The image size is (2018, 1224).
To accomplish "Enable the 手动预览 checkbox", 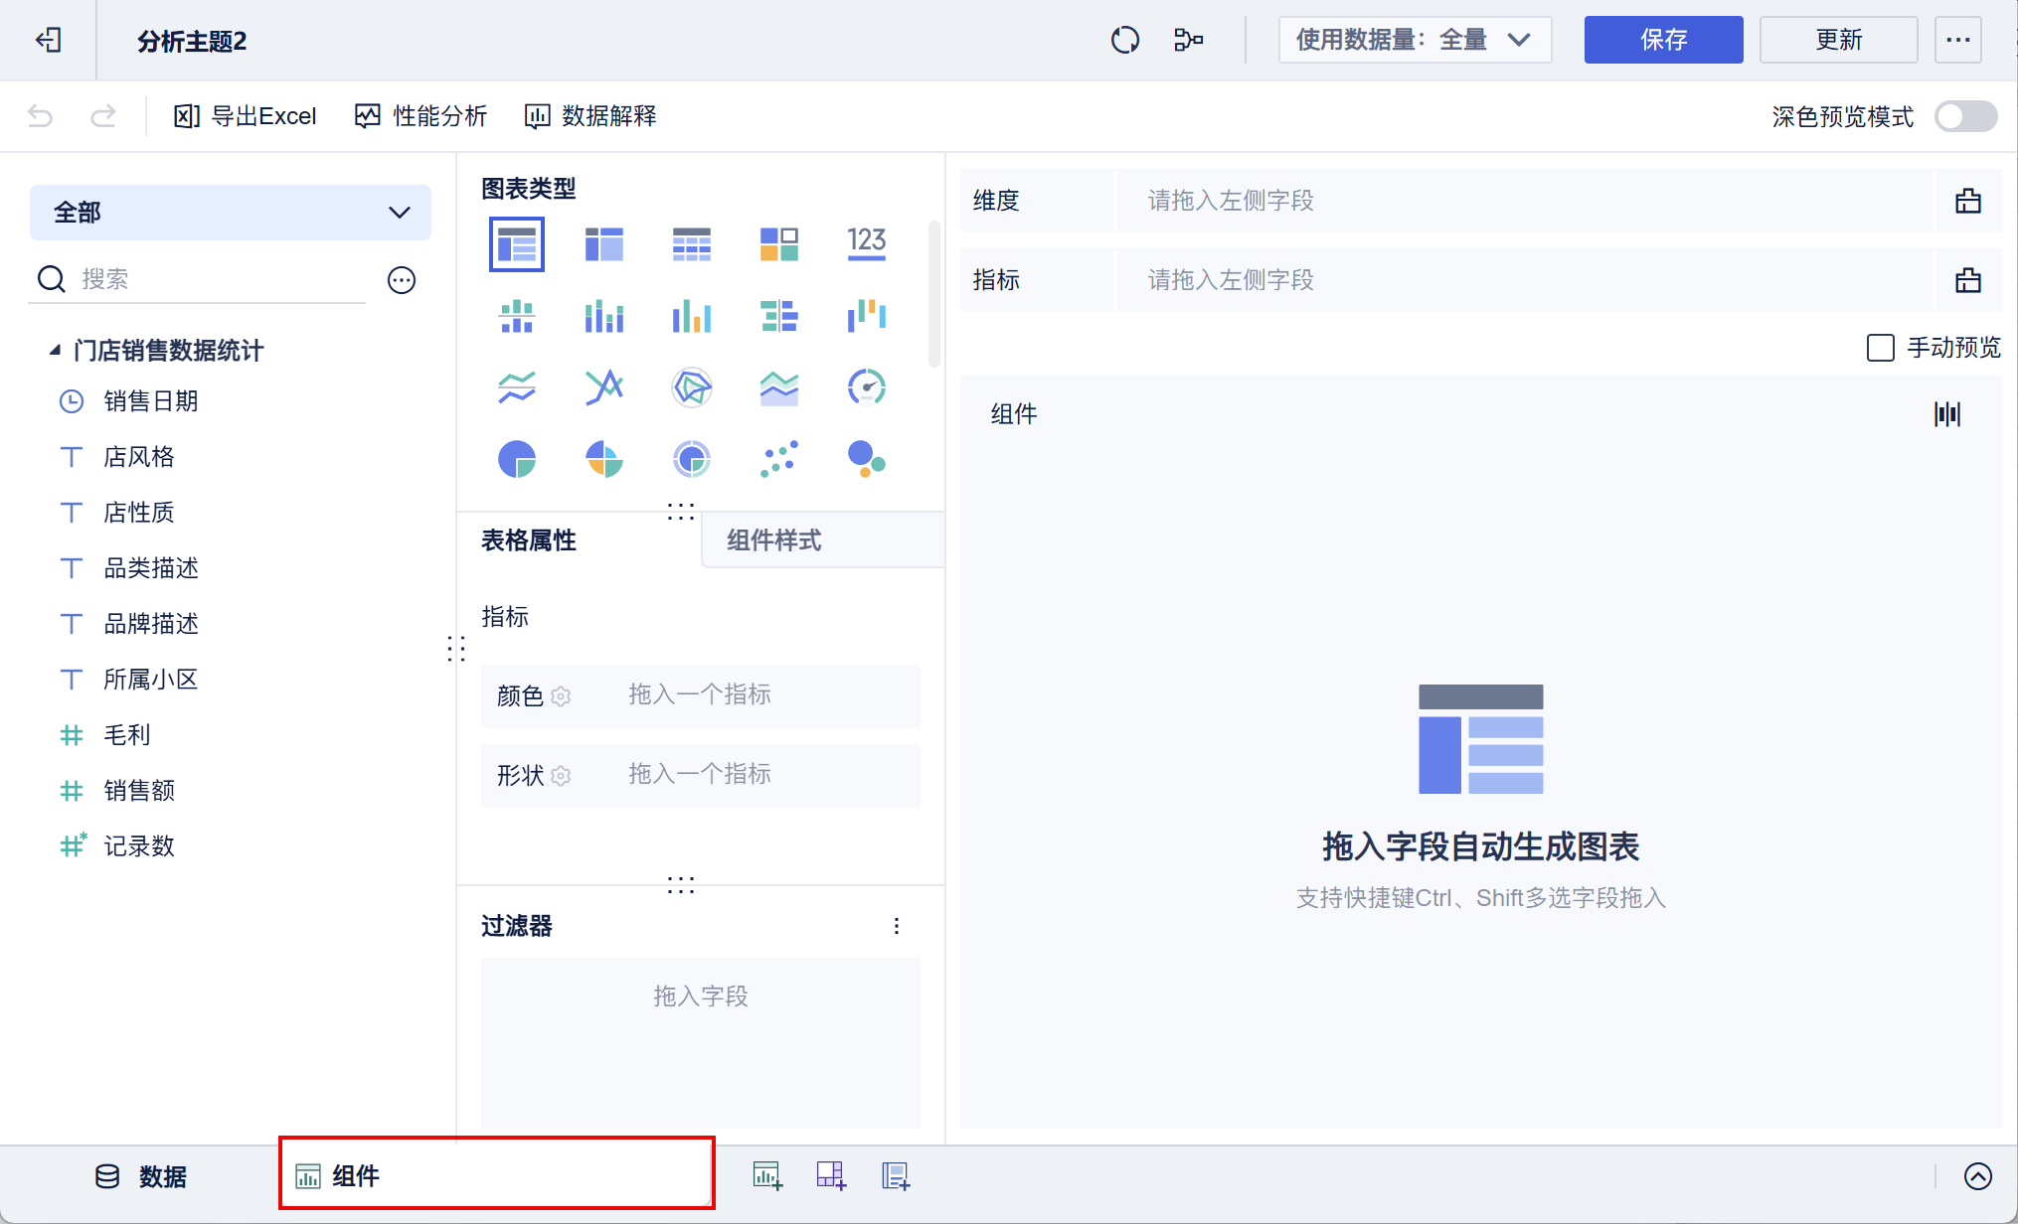I will (x=1880, y=348).
